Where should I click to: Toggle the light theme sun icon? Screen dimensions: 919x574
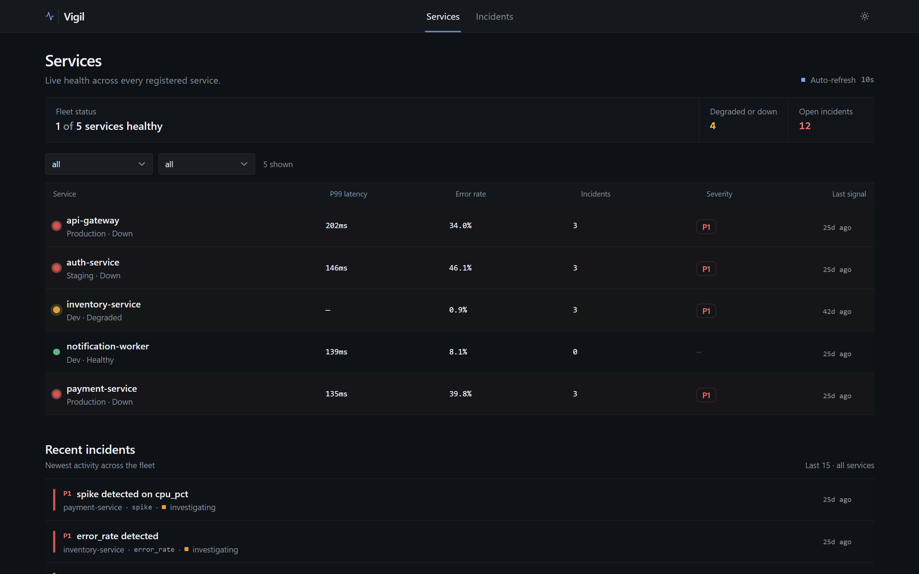(865, 17)
